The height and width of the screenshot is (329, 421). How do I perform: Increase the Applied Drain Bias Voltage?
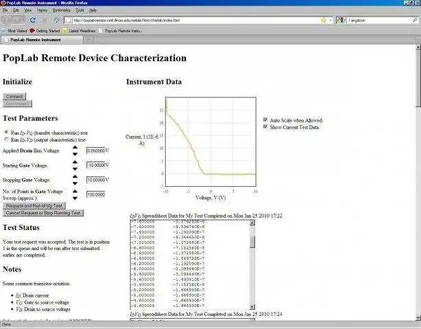click(75, 147)
